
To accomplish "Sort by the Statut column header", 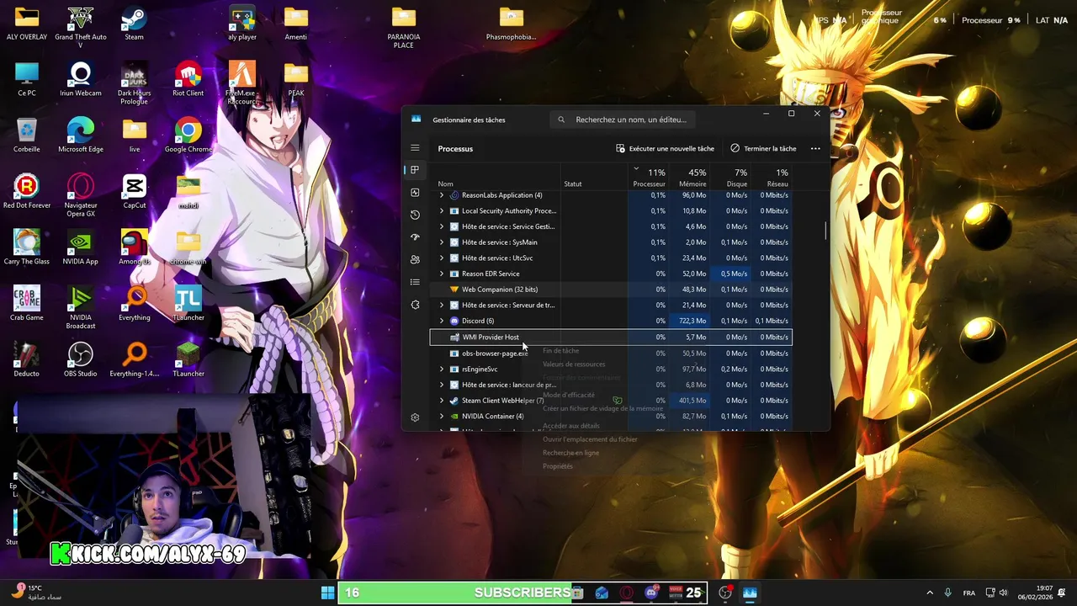I will coord(594,177).
